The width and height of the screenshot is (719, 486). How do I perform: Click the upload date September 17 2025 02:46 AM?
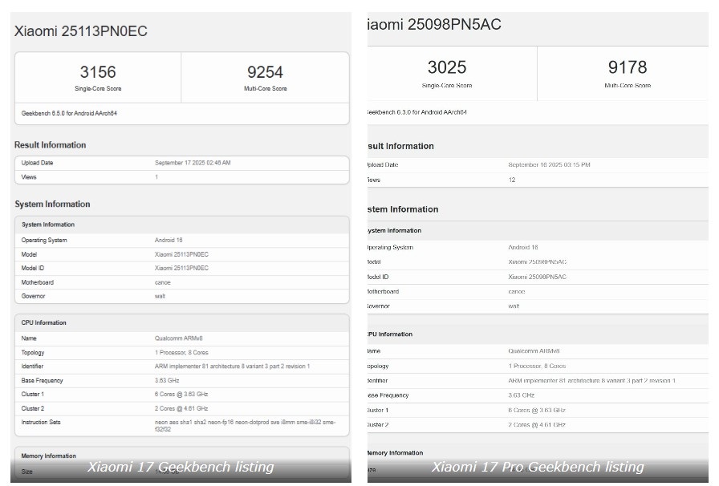pyautogui.click(x=193, y=163)
